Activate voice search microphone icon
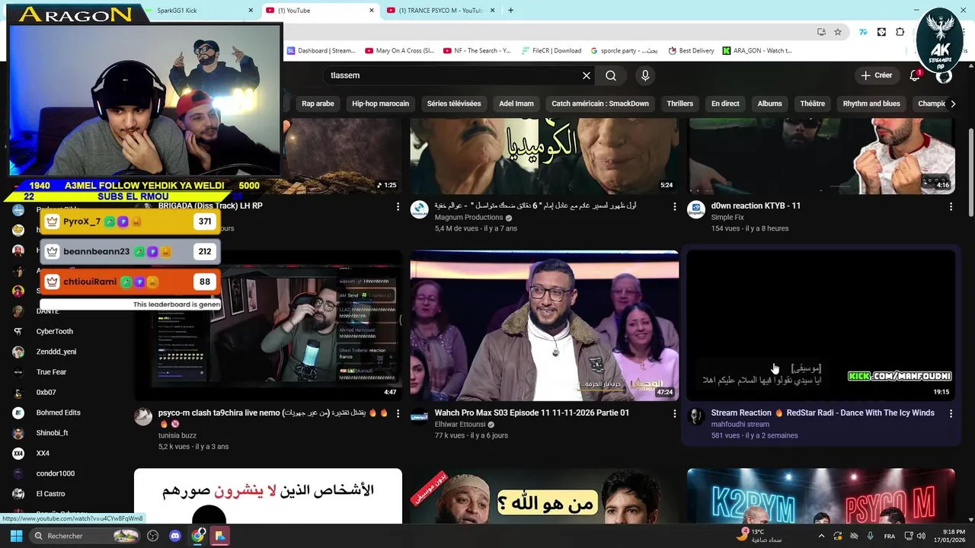The height and width of the screenshot is (548, 975). [645, 75]
